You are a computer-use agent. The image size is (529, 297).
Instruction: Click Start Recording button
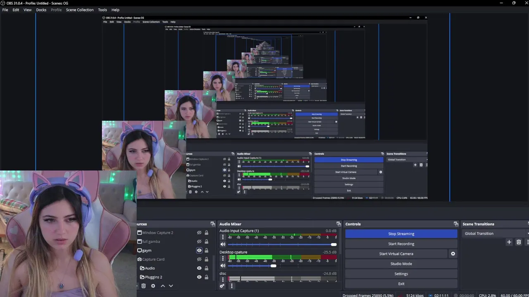point(401,244)
